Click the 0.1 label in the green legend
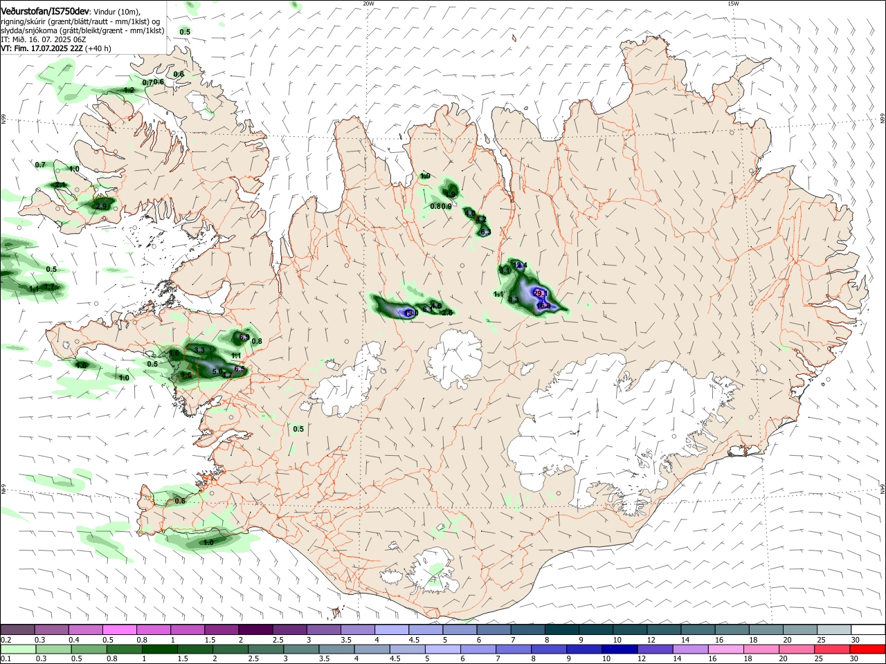Image resolution: width=886 pixels, height=664 pixels. (x=6, y=658)
